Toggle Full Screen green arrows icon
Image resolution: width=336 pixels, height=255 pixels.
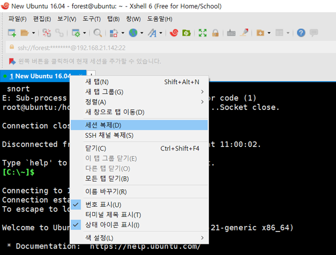point(203,33)
